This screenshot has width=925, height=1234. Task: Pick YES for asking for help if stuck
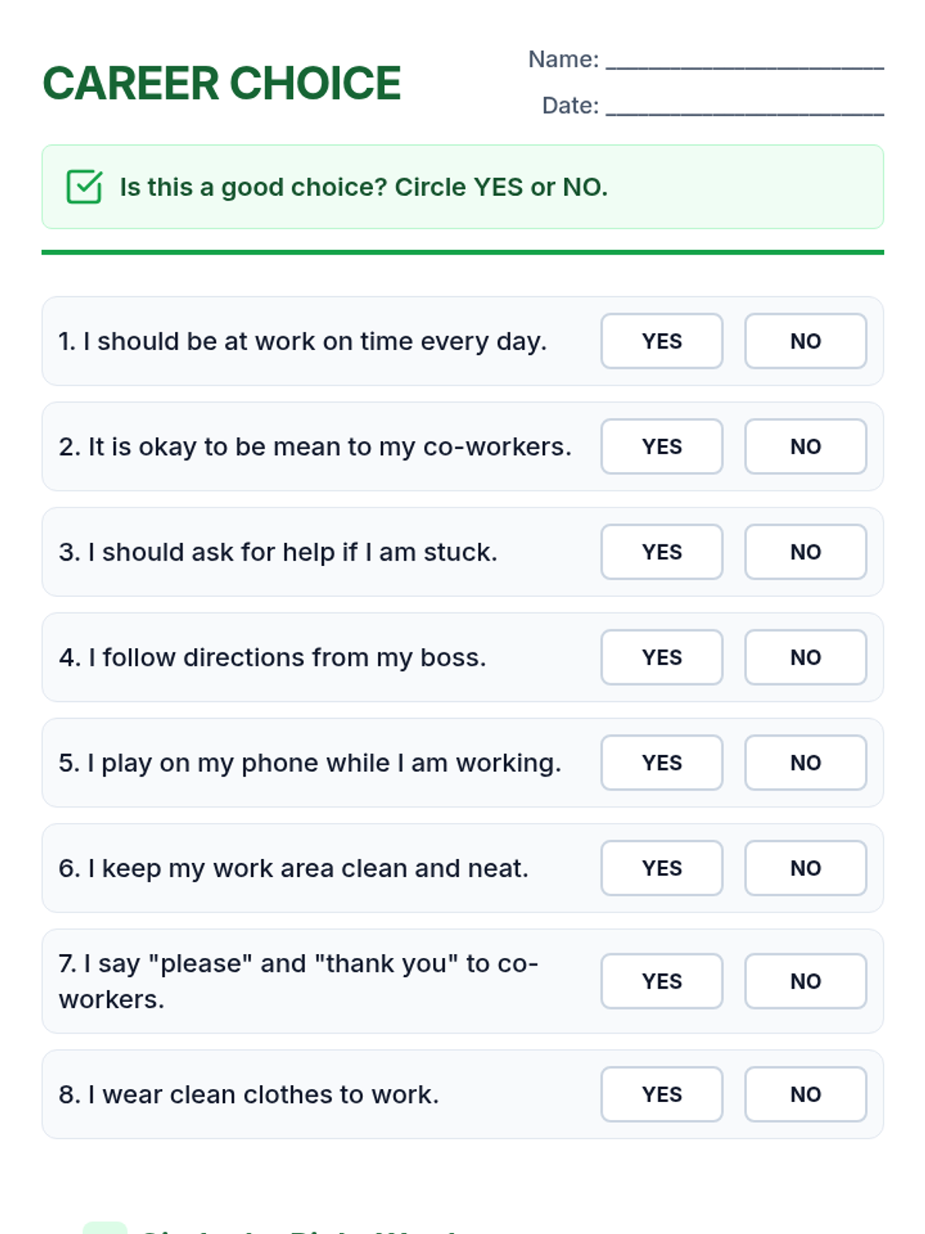[x=661, y=552]
